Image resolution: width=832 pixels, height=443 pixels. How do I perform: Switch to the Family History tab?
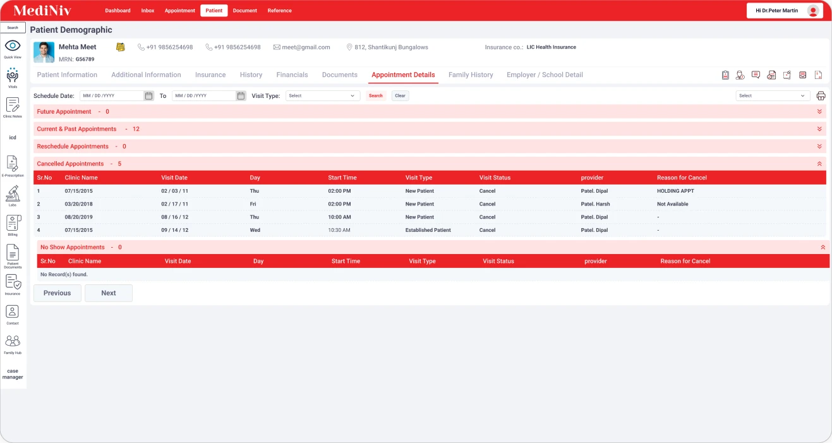470,75
